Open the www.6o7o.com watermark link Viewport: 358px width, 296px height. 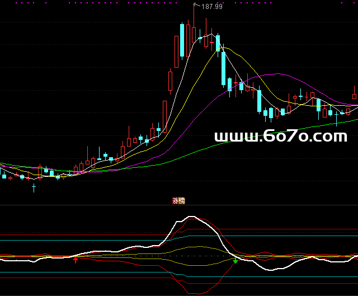[281, 137]
